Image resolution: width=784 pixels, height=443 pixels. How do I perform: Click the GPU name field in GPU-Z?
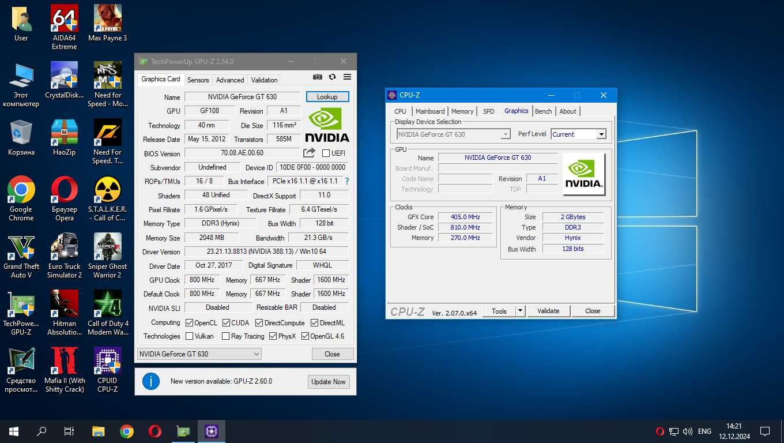[242, 97]
